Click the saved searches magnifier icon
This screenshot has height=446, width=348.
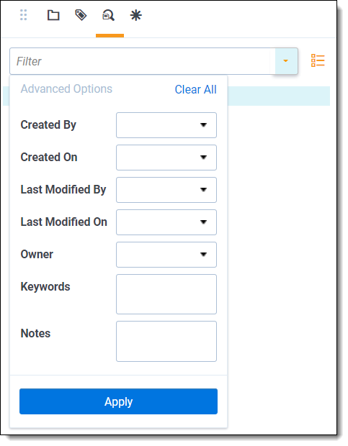(x=109, y=15)
